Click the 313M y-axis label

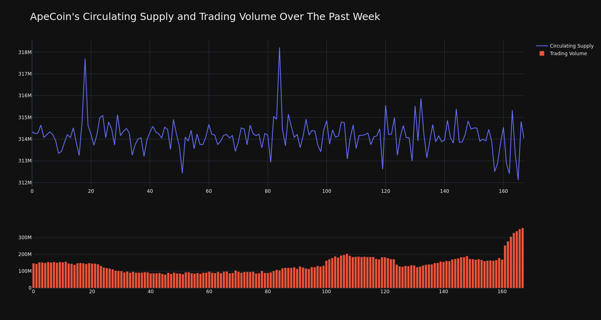pyautogui.click(x=24, y=161)
